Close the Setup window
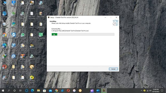 [116, 17]
